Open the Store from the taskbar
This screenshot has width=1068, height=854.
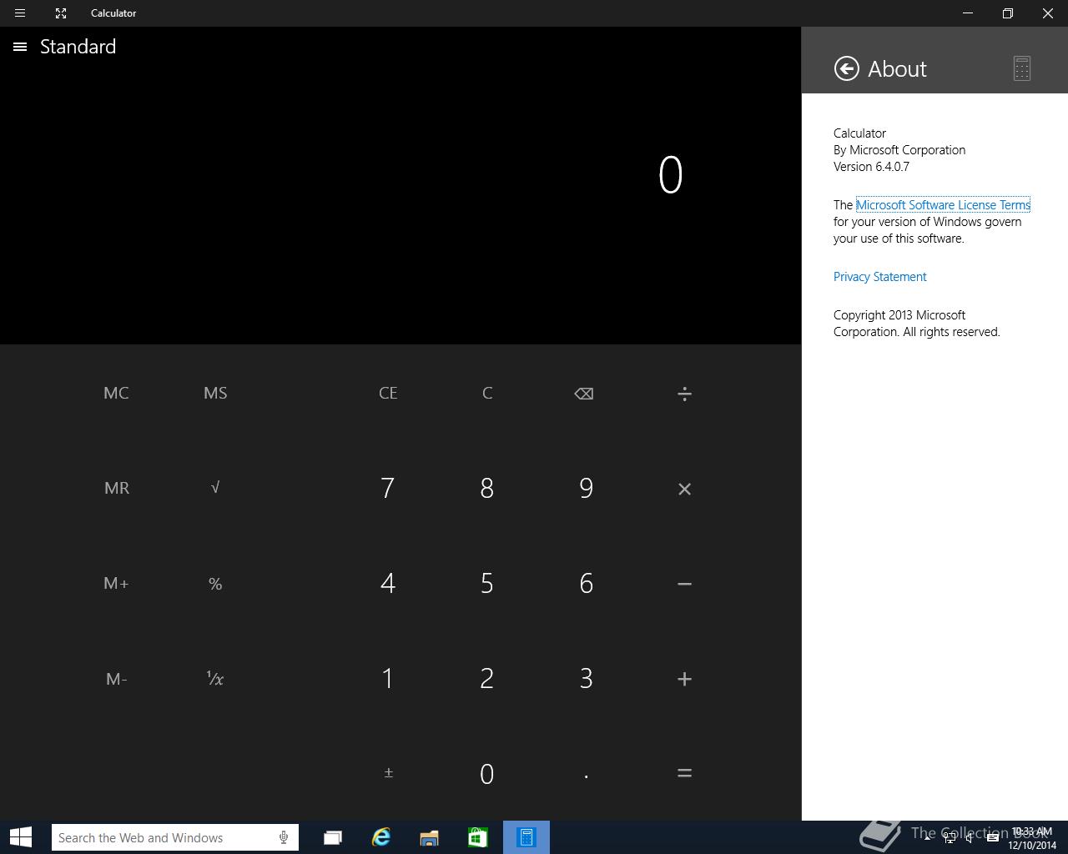(x=477, y=837)
